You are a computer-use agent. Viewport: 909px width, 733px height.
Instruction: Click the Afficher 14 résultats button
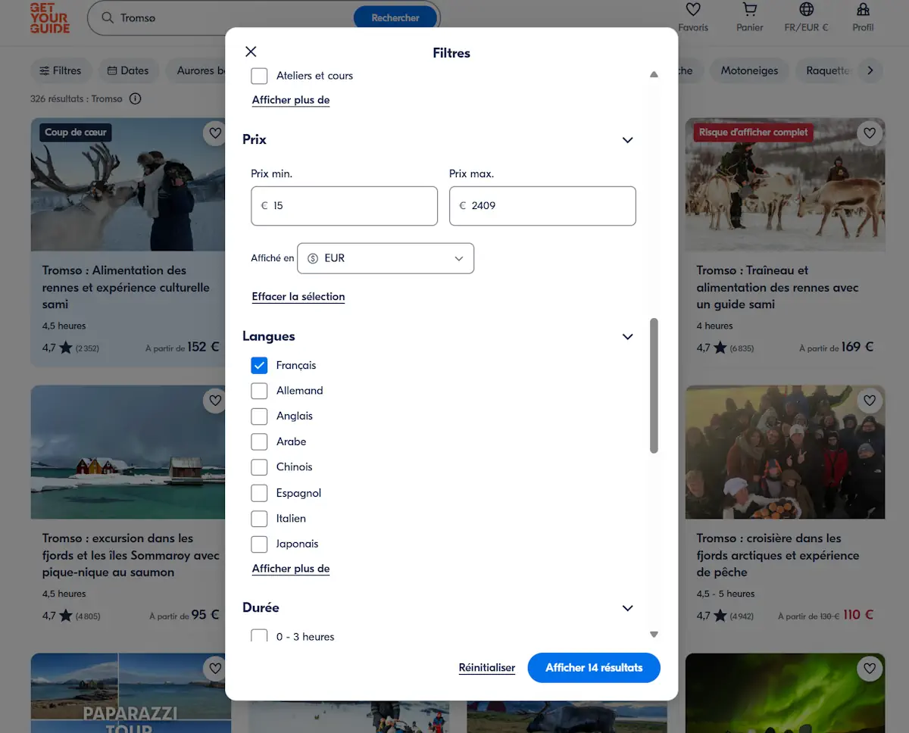(594, 668)
